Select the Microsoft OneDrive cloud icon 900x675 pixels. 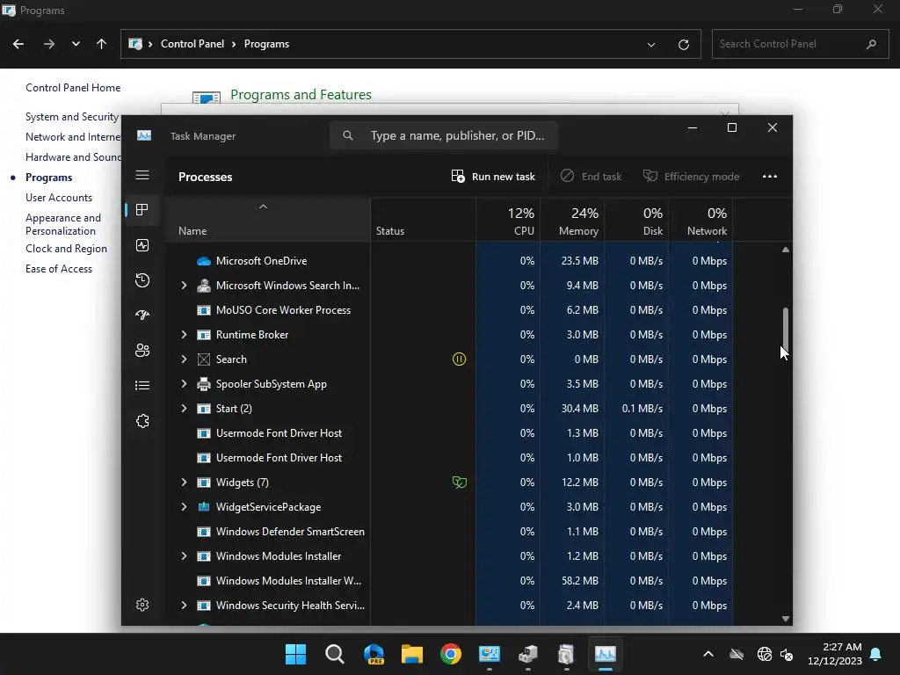(x=204, y=260)
